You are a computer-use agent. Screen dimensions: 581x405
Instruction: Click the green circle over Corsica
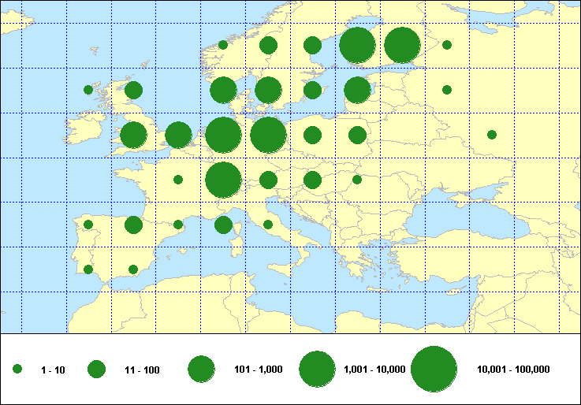click(x=223, y=225)
